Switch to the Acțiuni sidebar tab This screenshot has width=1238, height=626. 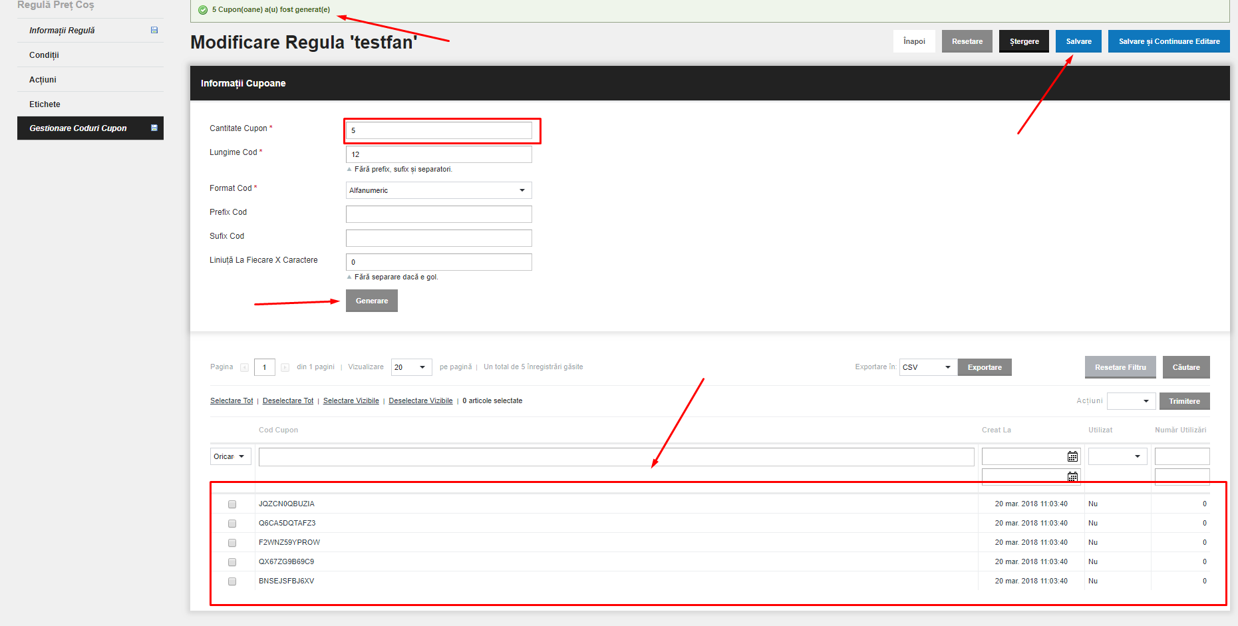90,80
